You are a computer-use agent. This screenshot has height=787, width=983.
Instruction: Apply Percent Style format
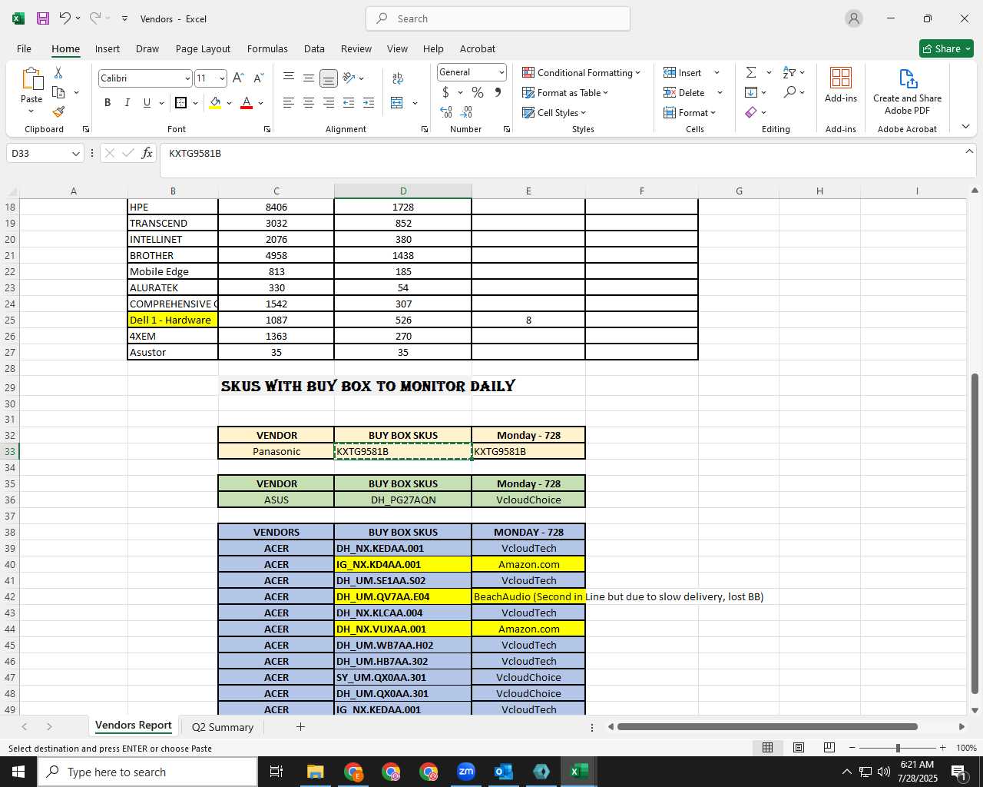point(478,92)
